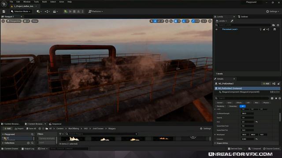Open the Content Drawer in status bar
282x158 pixels.
click(x=10, y=149)
